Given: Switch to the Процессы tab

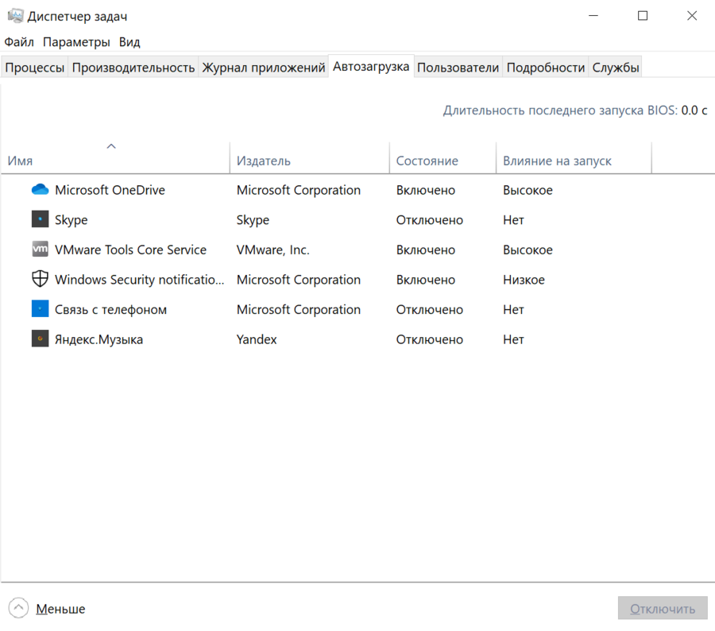Looking at the screenshot, I should click(34, 68).
